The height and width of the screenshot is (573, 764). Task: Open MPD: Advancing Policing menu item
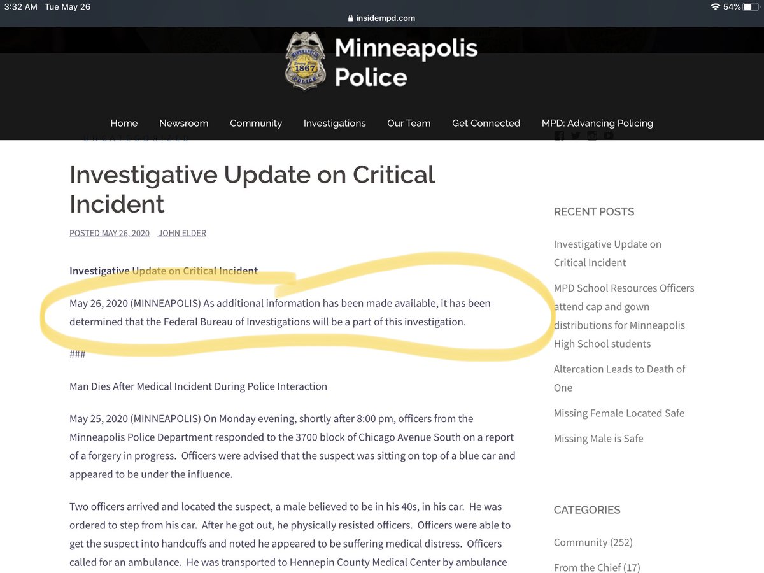(597, 123)
